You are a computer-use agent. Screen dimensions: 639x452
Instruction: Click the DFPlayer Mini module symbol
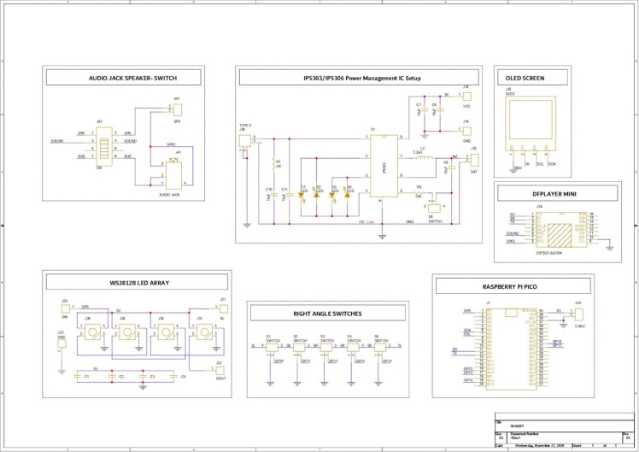coord(561,230)
